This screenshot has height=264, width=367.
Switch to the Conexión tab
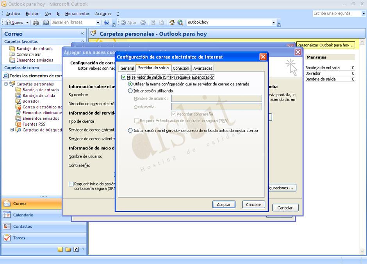tap(181, 68)
